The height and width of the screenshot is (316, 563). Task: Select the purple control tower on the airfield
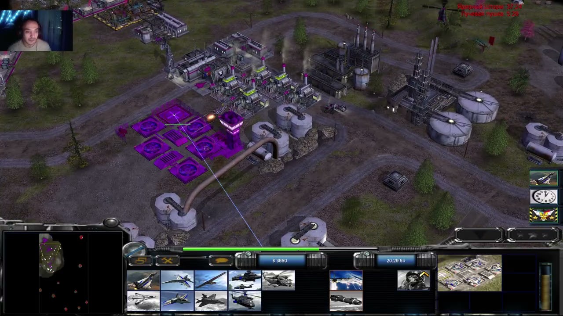pos(232,130)
